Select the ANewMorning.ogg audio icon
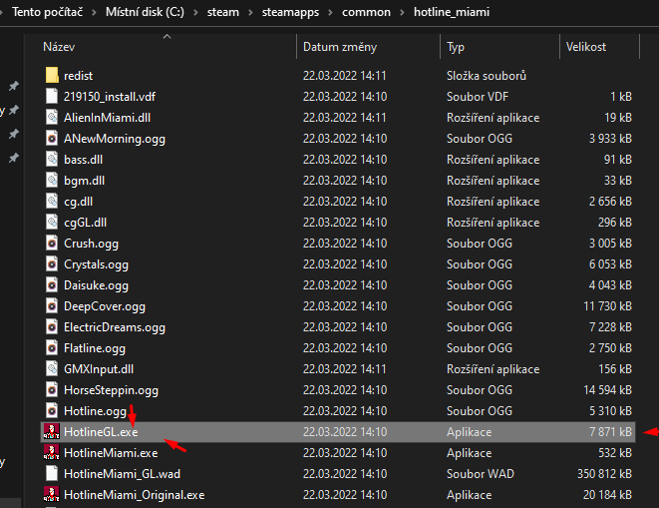Viewport: 659px width, 508px height. (52, 139)
